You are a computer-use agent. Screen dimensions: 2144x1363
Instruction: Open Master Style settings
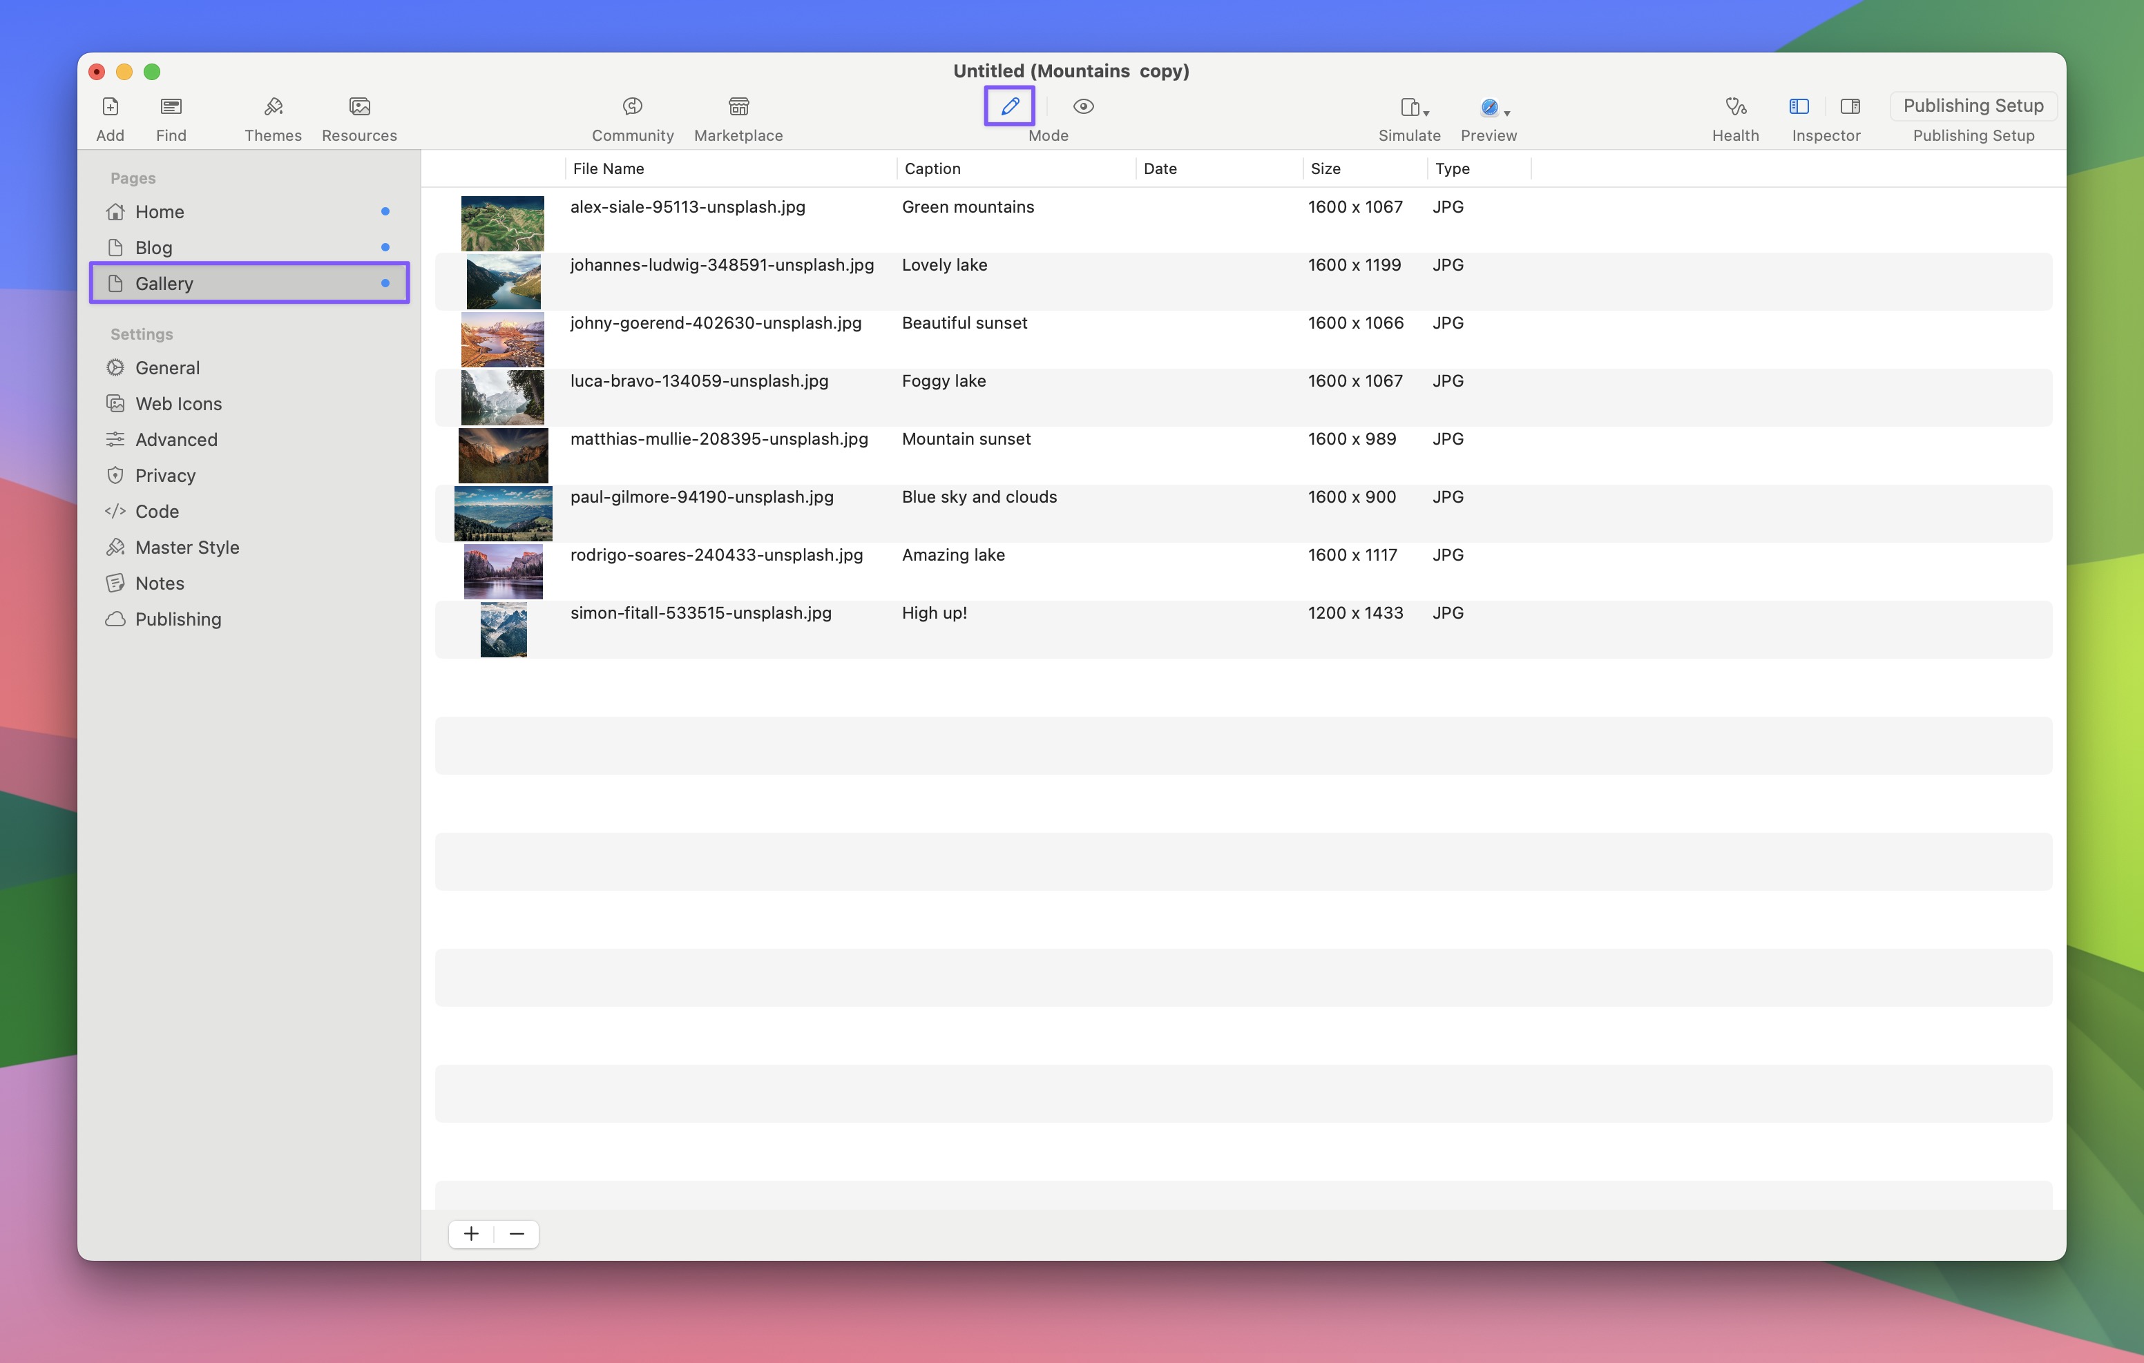pos(187,548)
